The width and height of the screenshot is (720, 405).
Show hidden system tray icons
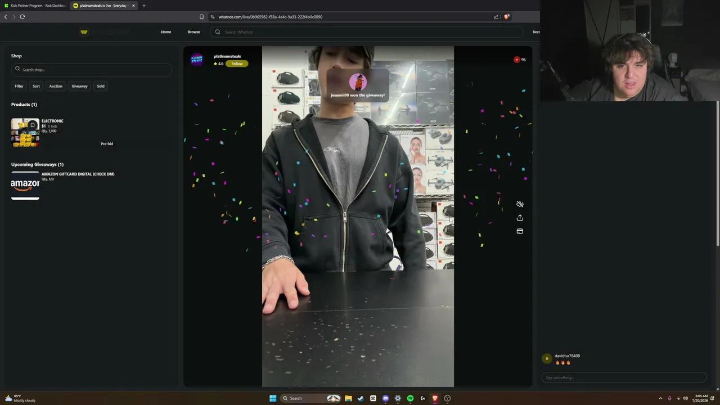[660, 398]
